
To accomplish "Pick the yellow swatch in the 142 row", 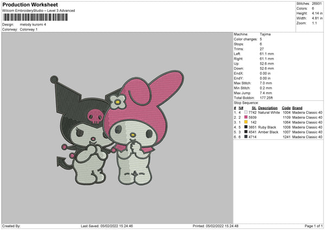I will point(246,122).
